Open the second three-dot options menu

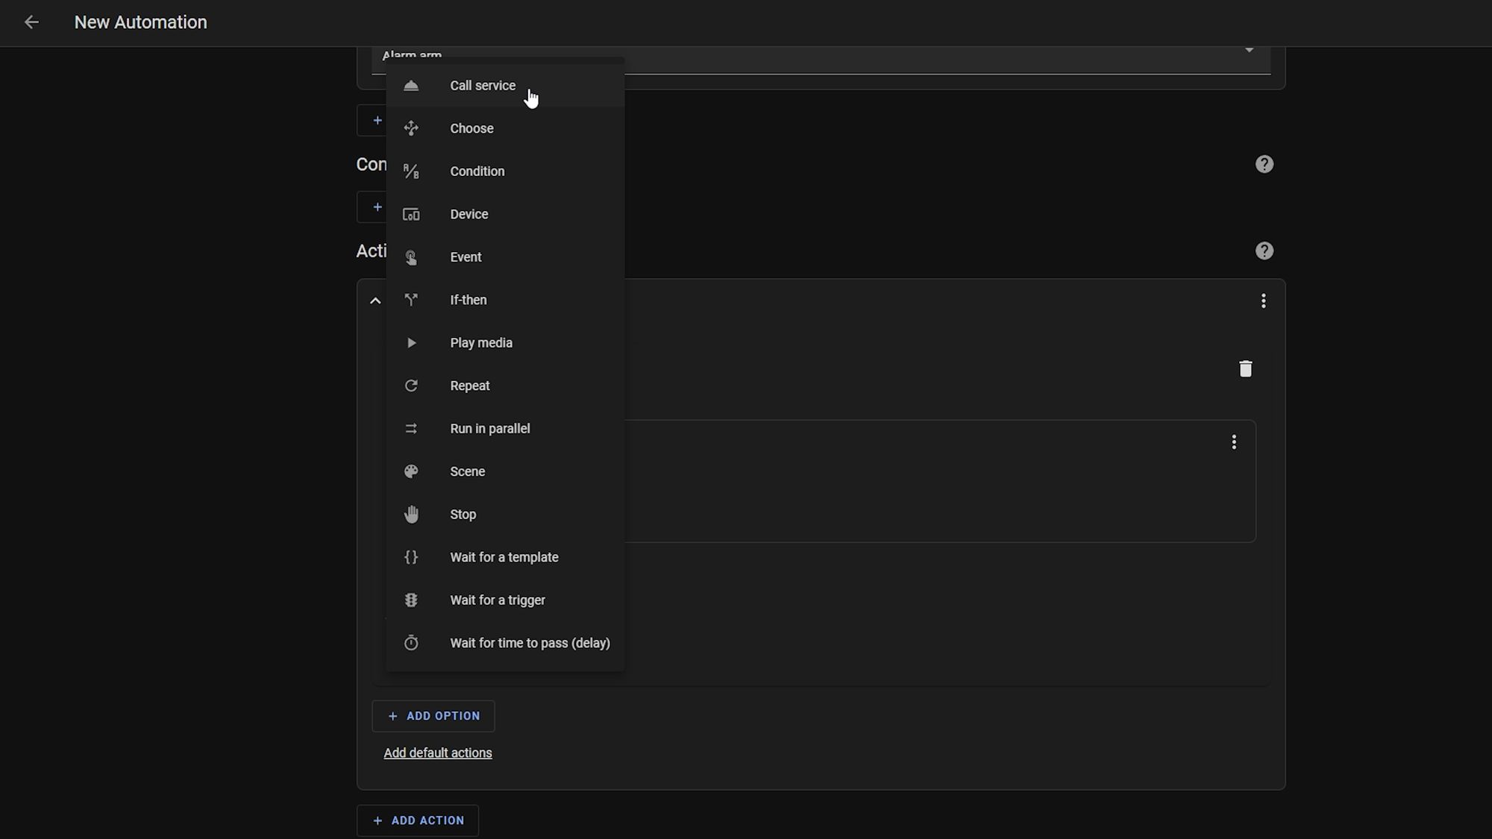click(x=1234, y=442)
